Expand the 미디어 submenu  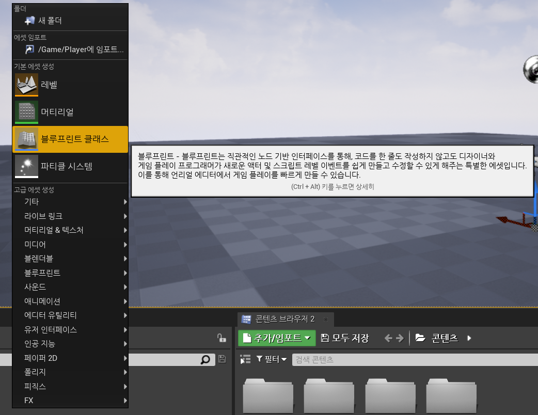tap(70, 245)
